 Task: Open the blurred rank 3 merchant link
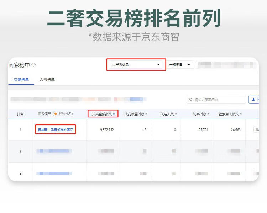54,173
